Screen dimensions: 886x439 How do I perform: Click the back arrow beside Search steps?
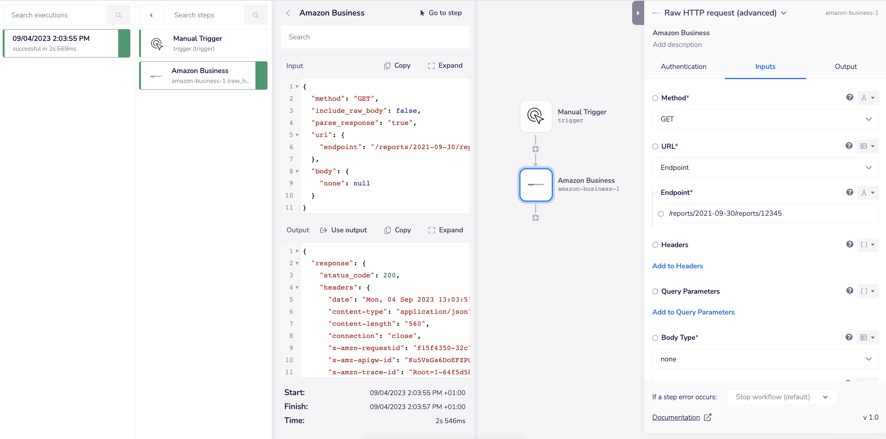(151, 15)
